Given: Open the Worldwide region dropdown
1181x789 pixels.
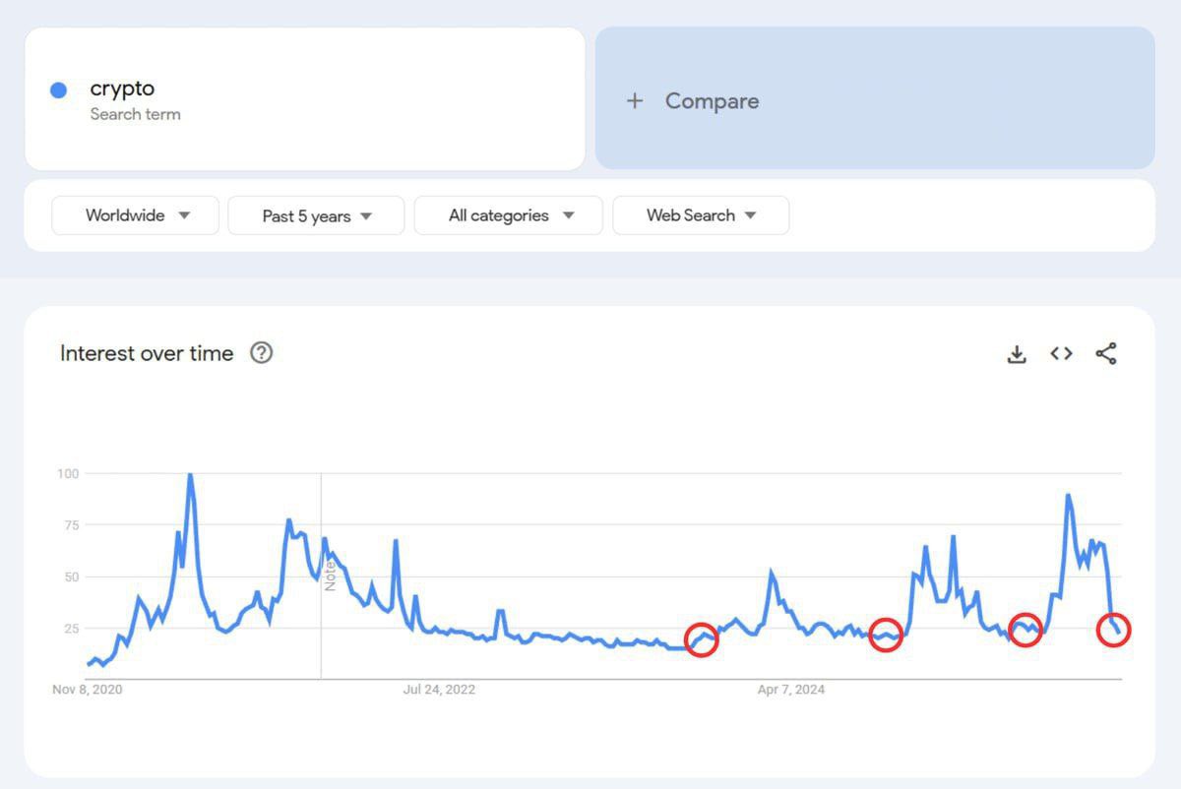Looking at the screenshot, I should point(134,214).
